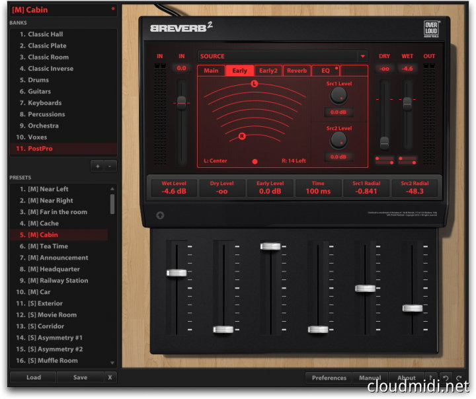Toggle the switch under DRY fader

385,161
